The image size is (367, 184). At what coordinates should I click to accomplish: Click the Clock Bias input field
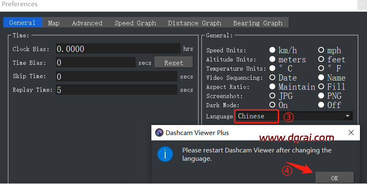pos(118,49)
